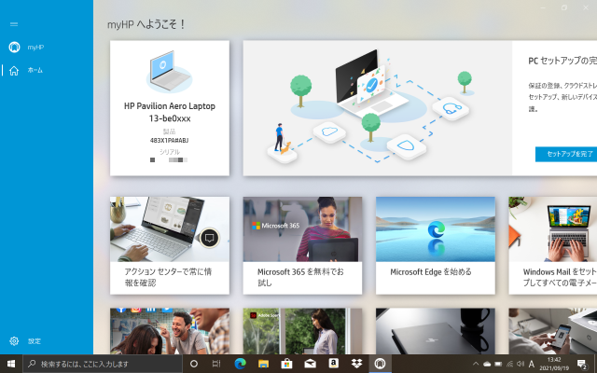Click Edge logo on lake image
Screen dimensions: 597x373
(x=436, y=230)
